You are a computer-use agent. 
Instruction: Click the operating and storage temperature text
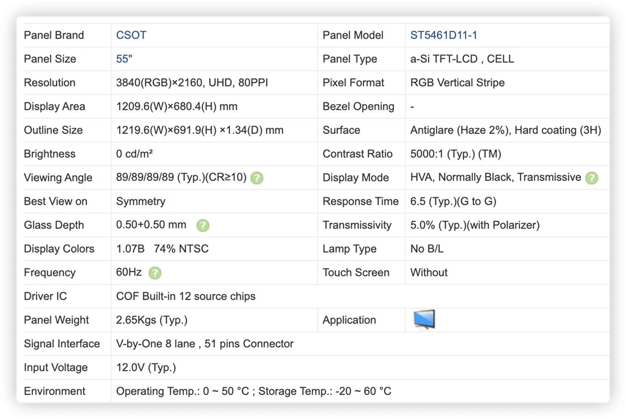click(253, 391)
